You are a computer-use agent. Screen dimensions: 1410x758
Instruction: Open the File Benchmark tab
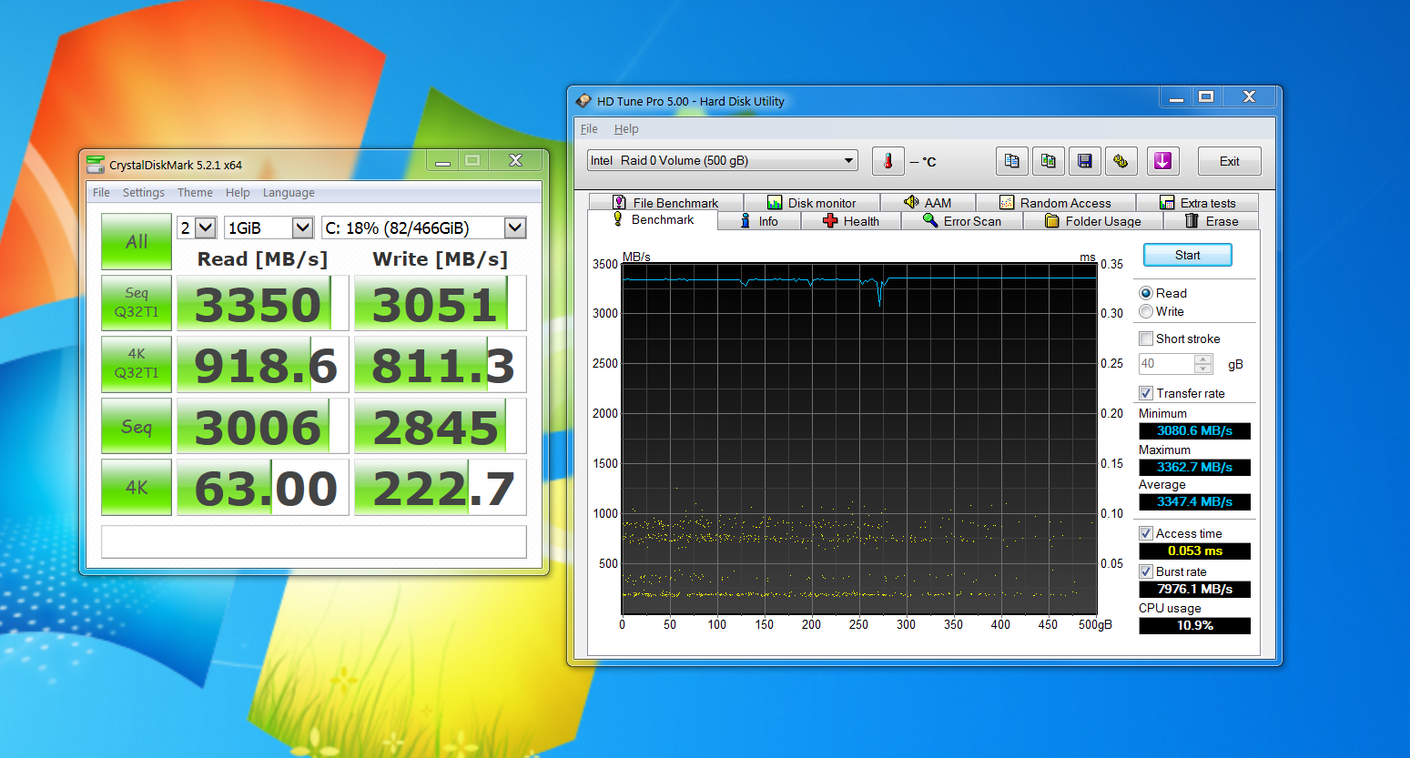[665, 203]
